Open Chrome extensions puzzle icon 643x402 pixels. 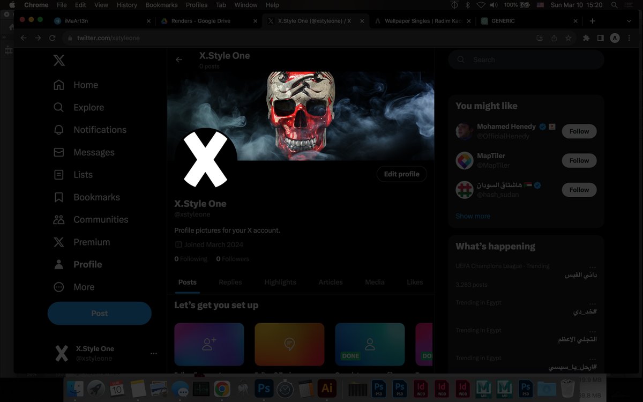586,38
